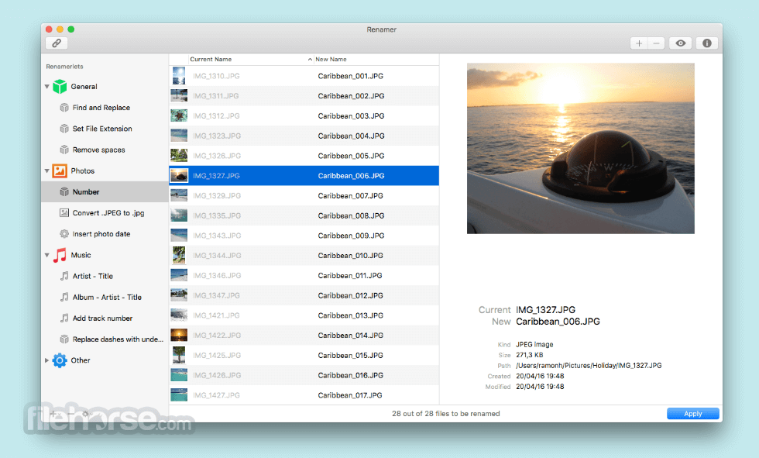Image resolution: width=759 pixels, height=458 pixels.
Task: Click the Apply button
Action: [692, 414]
